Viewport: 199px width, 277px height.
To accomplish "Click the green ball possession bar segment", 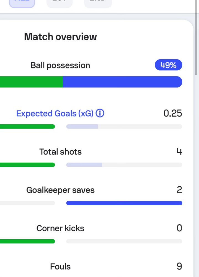I will coord(32,82).
